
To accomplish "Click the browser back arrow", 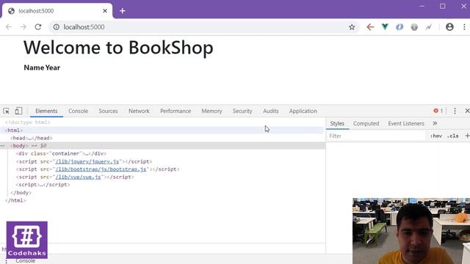I will click(x=9, y=27).
